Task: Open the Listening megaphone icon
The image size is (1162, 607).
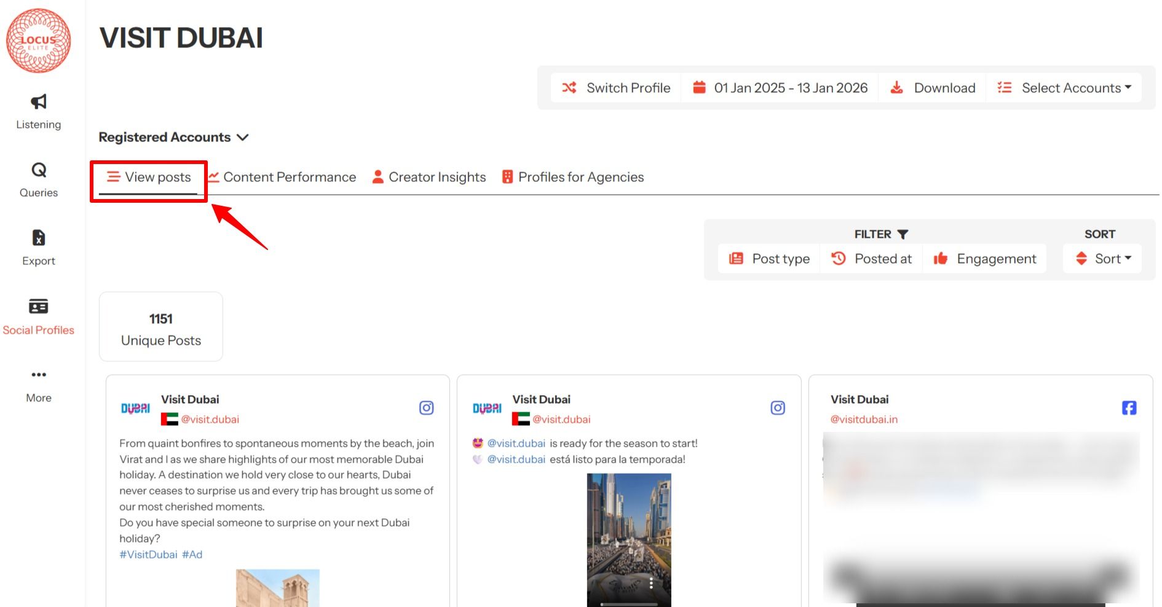Action: pyautogui.click(x=38, y=102)
